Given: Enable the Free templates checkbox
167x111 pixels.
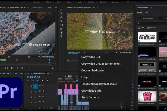Looking at the screenshot, I should coord(139,27).
